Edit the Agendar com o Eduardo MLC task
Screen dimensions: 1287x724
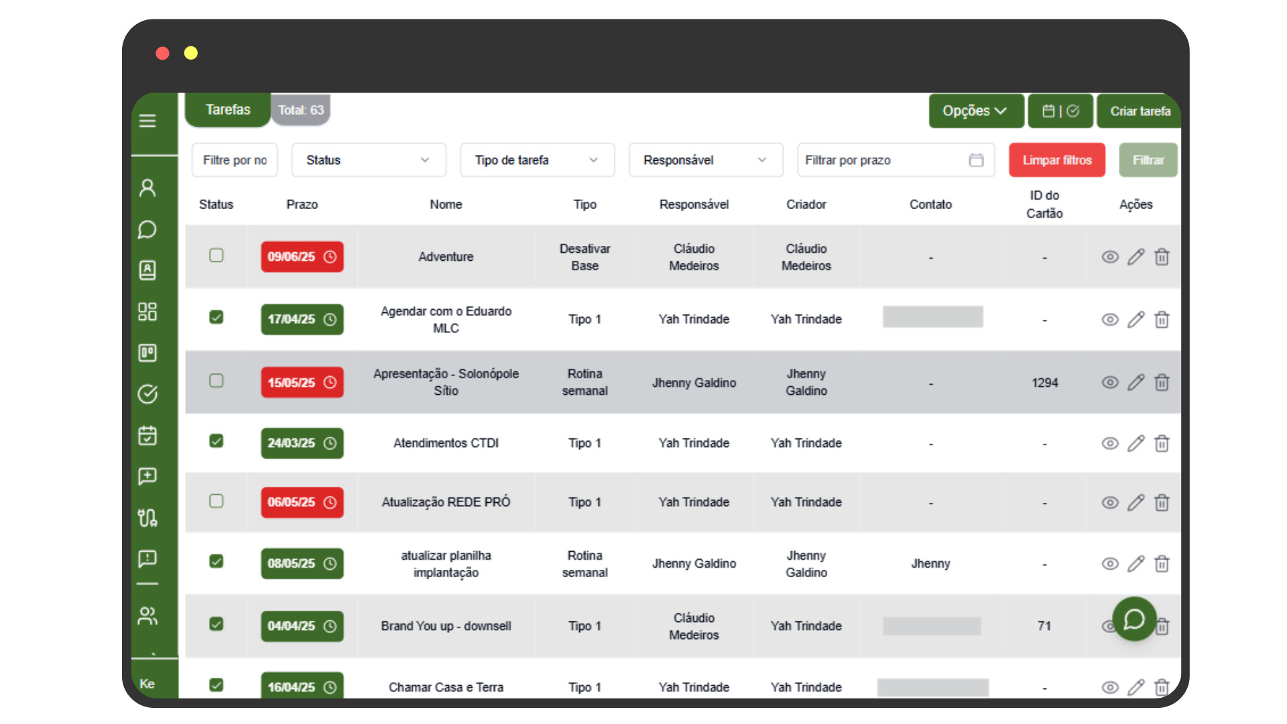[x=1136, y=320]
